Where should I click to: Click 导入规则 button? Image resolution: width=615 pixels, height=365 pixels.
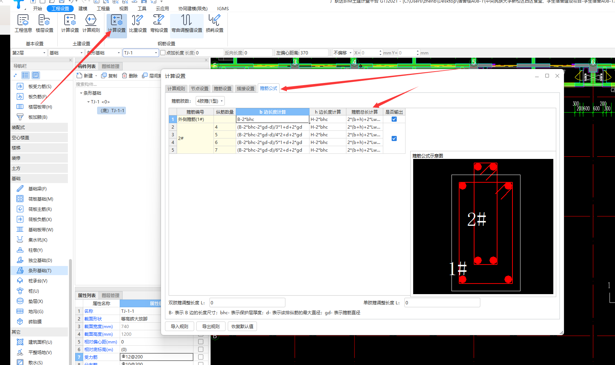click(x=180, y=326)
